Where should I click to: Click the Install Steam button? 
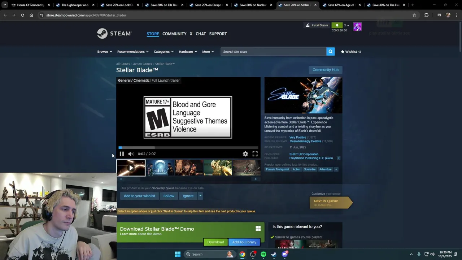(x=317, y=25)
